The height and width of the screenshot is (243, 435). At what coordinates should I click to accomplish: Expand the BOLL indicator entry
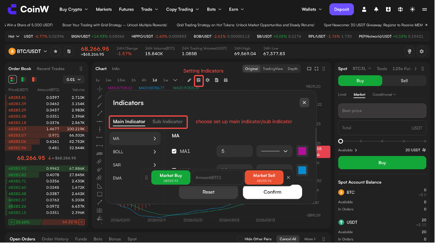[135, 152]
